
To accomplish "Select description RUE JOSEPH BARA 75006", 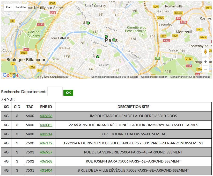I will 133,161.
